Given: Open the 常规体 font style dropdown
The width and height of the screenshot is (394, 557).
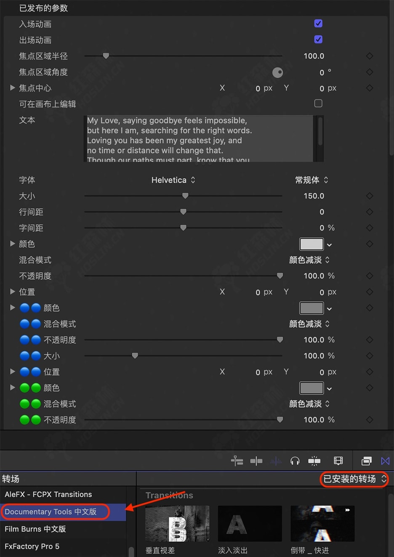Looking at the screenshot, I should 311,180.
